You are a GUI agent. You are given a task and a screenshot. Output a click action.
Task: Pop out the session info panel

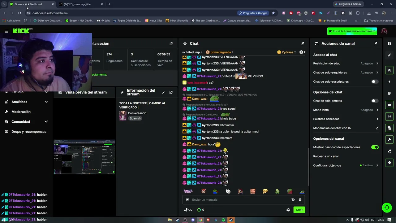[x=171, y=44]
